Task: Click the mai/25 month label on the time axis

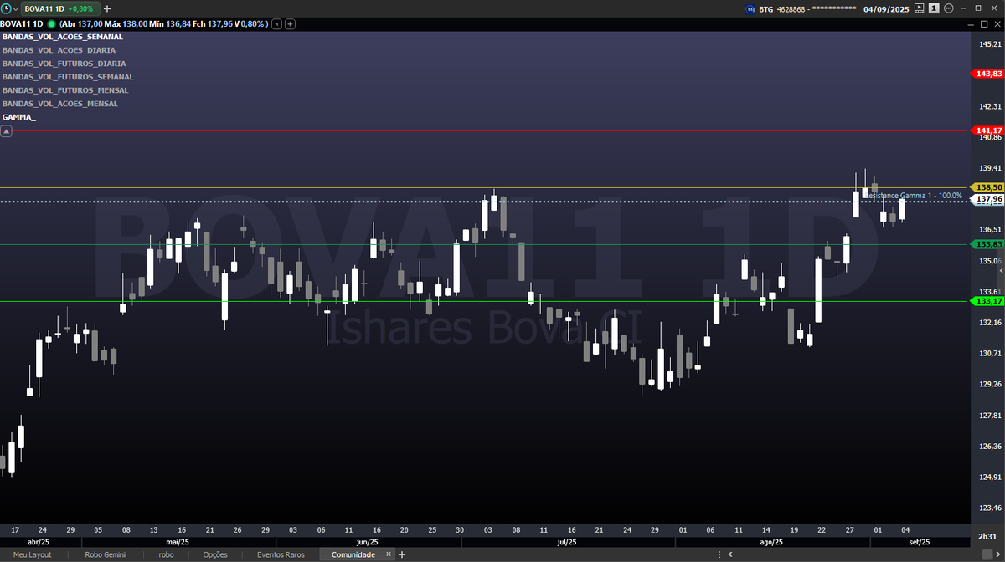Action: click(x=176, y=542)
